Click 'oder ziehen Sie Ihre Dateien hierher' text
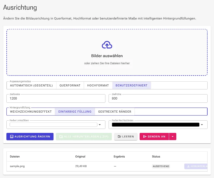Viewport: 214px width, 178px height. click(x=107, y=63)
